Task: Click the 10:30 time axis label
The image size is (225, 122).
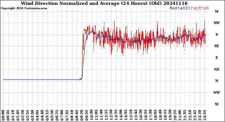Action: coord(92,115)
